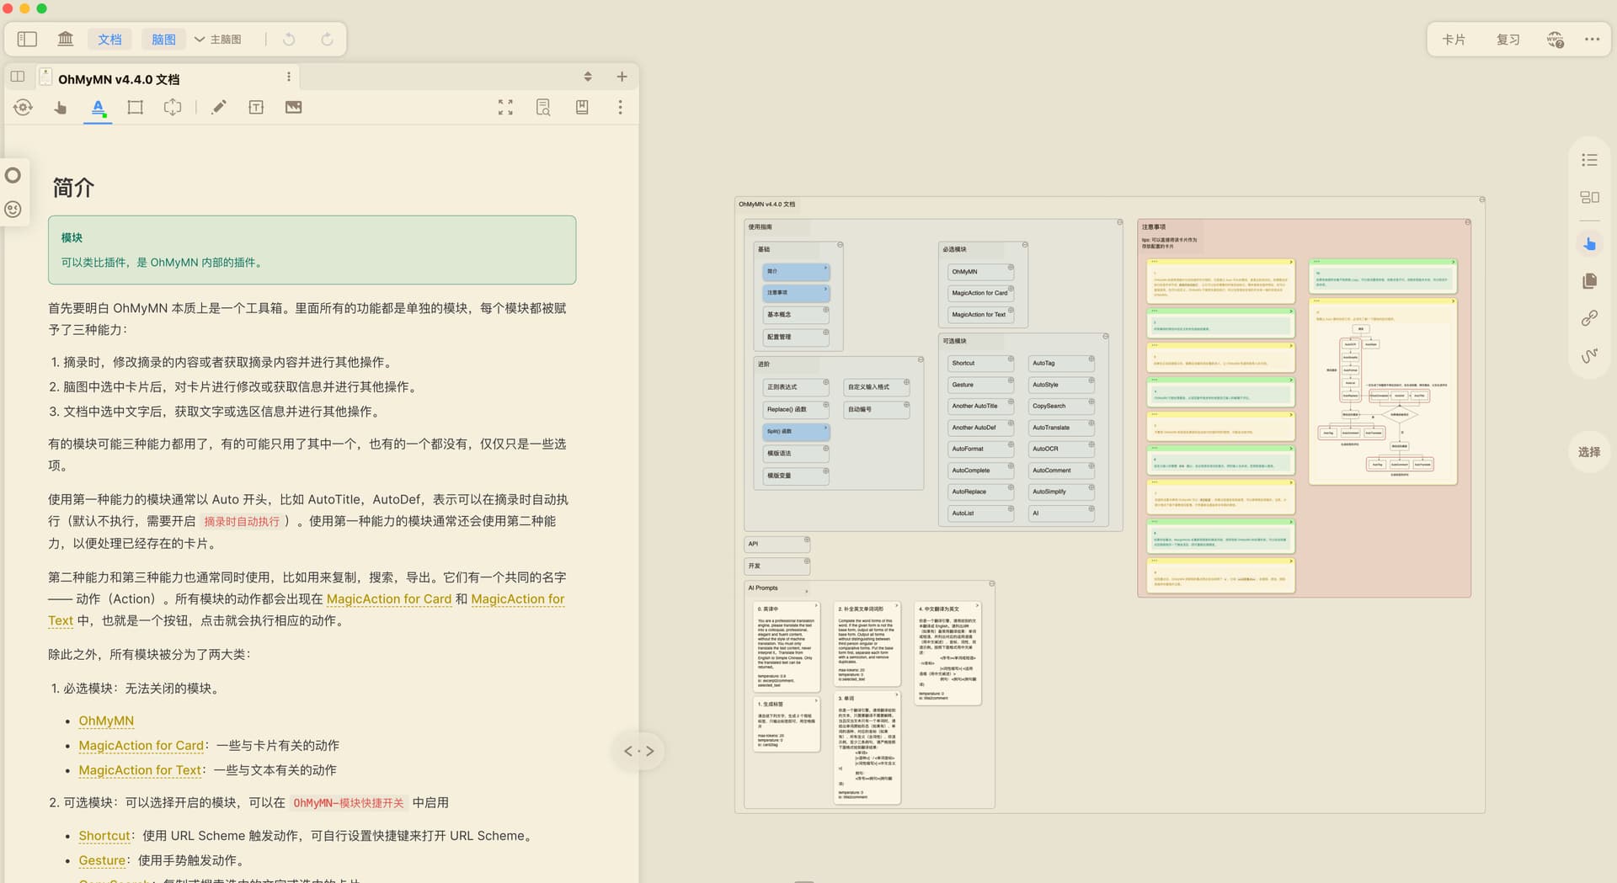This screenshot has width=1617, height=883.
Task: Toggle the 脑图 mindmap view
Action: point(163,39)
